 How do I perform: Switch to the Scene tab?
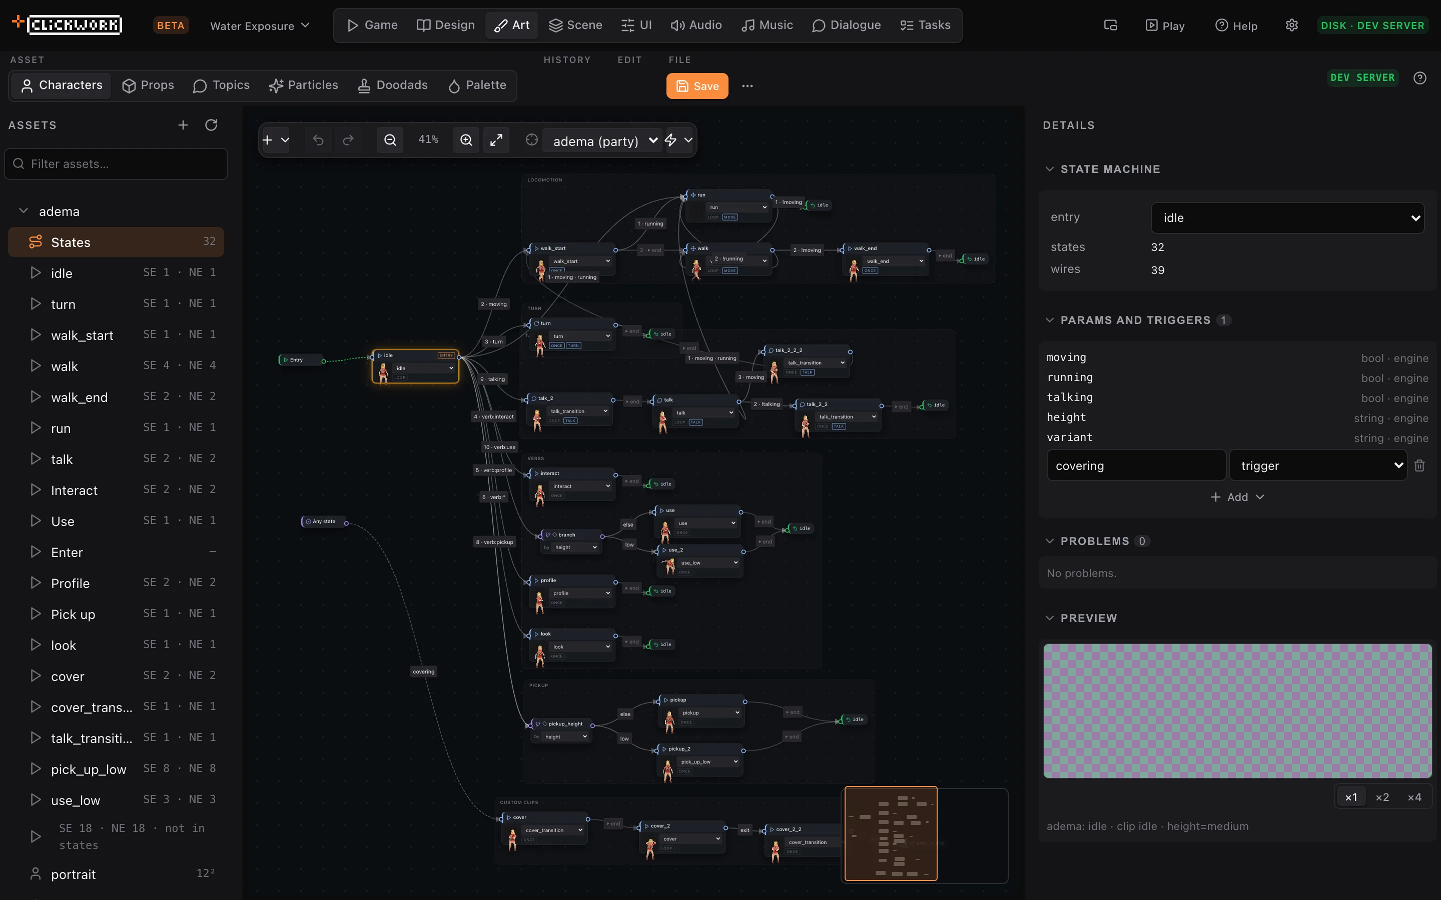coord(575,25)
